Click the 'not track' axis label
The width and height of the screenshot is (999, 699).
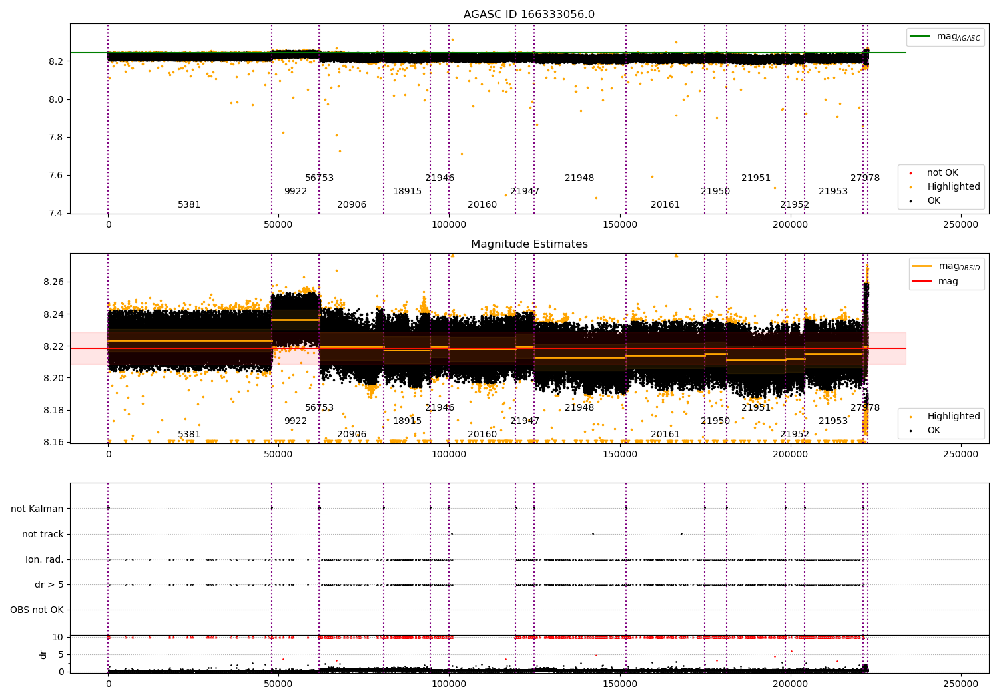click(x=43, y=534)
